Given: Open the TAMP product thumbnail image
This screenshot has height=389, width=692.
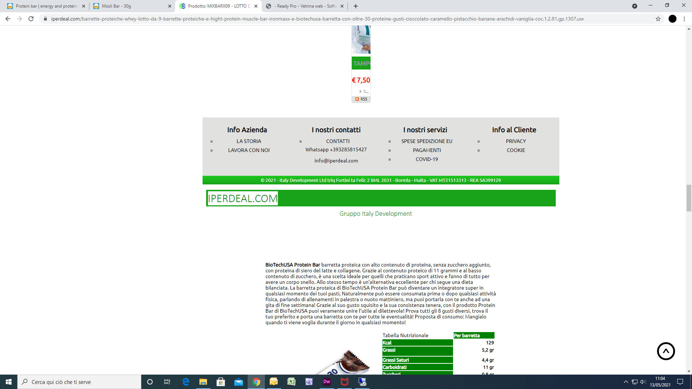Looking at the screenshot, I should [361, 40].
